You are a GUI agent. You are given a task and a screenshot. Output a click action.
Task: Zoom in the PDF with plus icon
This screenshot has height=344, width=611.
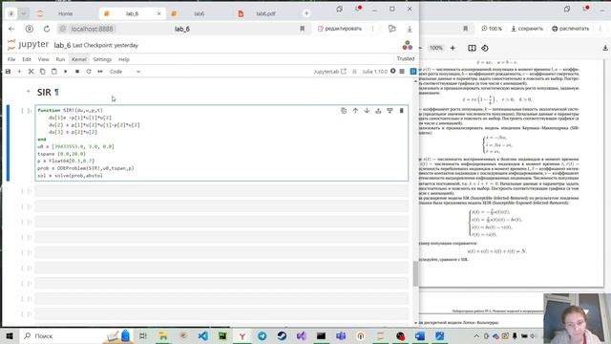[x=453, y=48]
